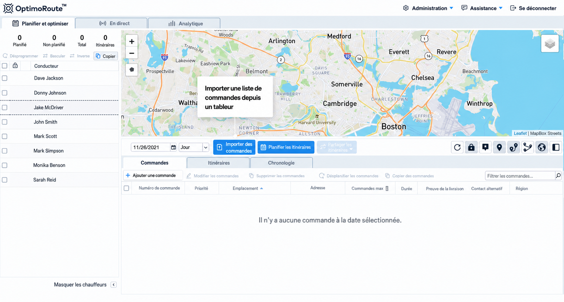Image resolution: width=564 pixels, height=302 pixels.
Task: Click the collapse chevron next to Masquer les chauffeurs
Action: click(x=114, y=285)
